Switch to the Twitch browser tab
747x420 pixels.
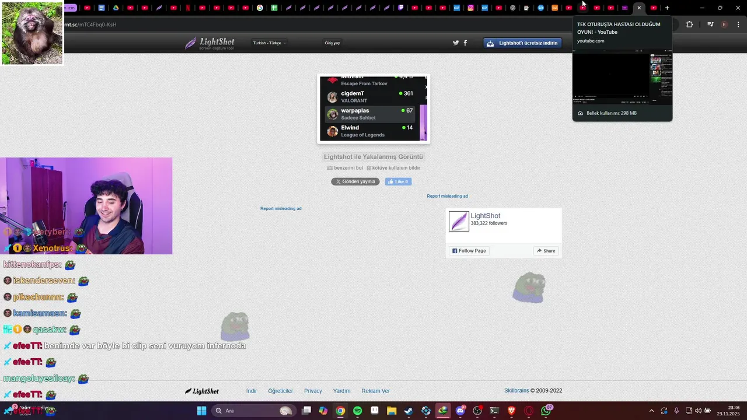coord(401,8)
